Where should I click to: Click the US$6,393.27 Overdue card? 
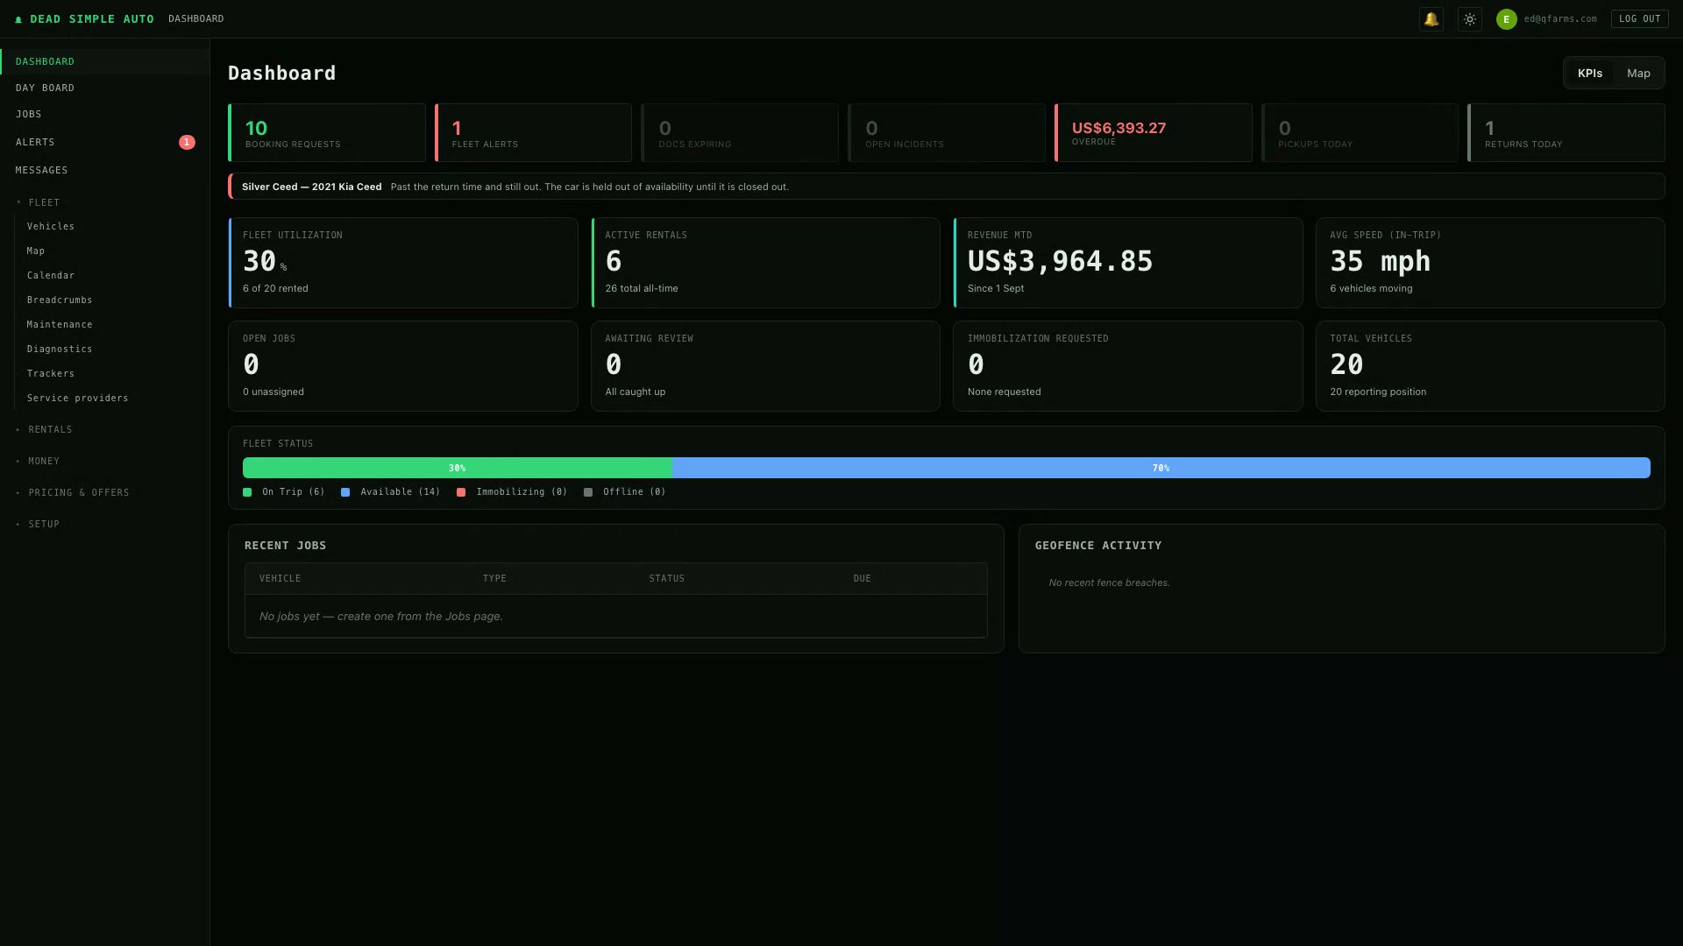point(1154,133)
